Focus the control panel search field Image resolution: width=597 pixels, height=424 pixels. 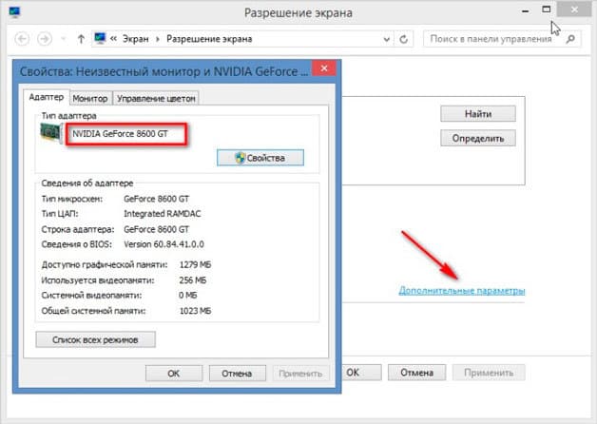tap(490, 40)
